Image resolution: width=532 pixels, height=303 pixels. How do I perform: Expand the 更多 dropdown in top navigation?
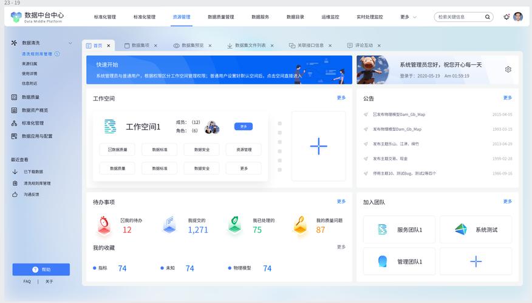click(408, 17)
